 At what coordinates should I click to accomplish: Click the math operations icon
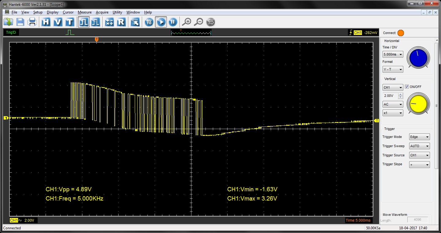[109, 22]
